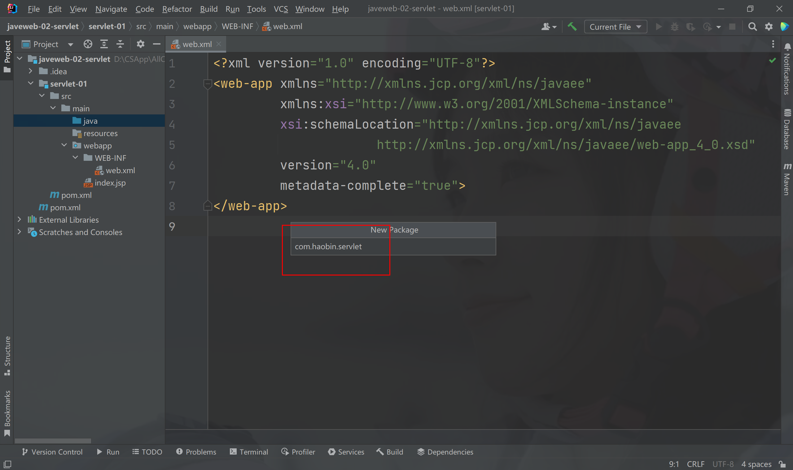Viewport: 793px width, 470px height.
Task: Click the JetBrains colorful icon at top right
Action: [784, 27]
